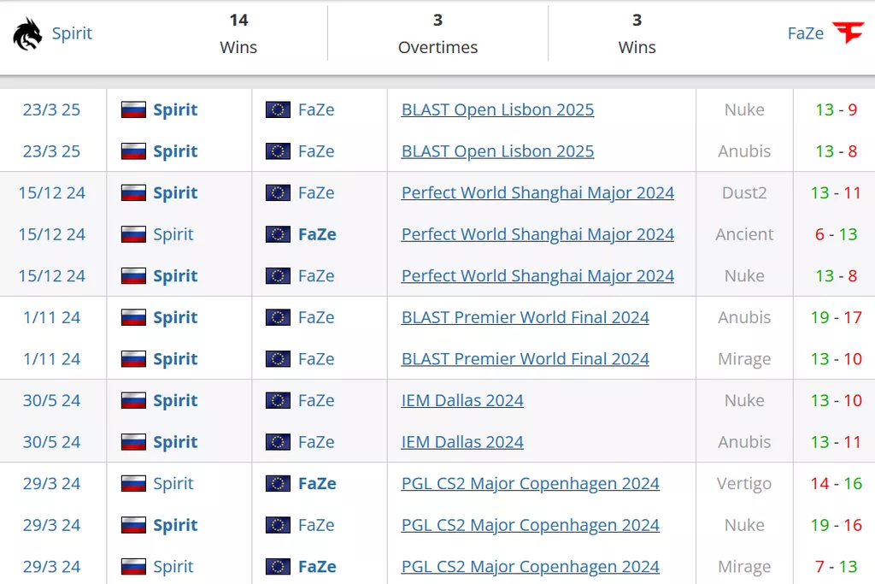Open the Spirit team link in header

tap(72, 33)
